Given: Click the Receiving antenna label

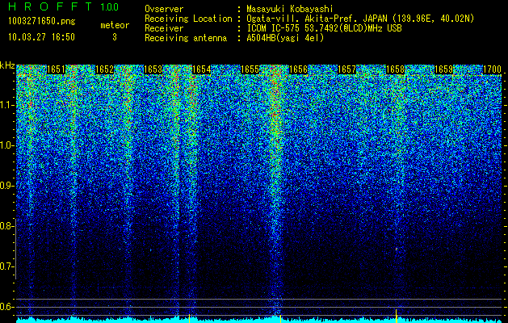Looking at the screenshot, I should pyautogui.click(x=186, y=38).
